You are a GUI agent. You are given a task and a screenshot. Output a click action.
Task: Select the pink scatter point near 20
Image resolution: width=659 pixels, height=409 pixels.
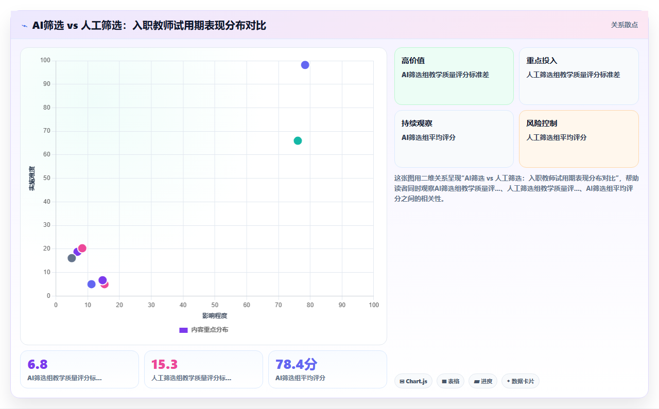point(82,248)
